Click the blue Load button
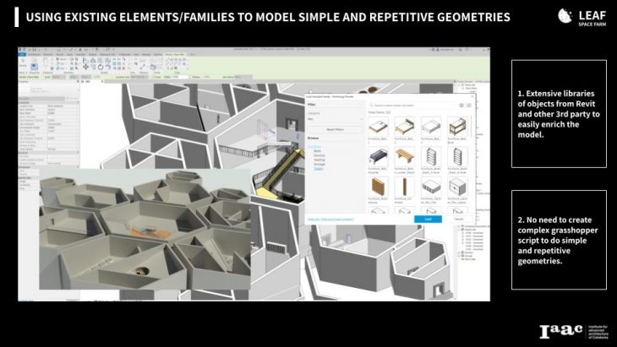617x347 pixels. click(428, 219)
